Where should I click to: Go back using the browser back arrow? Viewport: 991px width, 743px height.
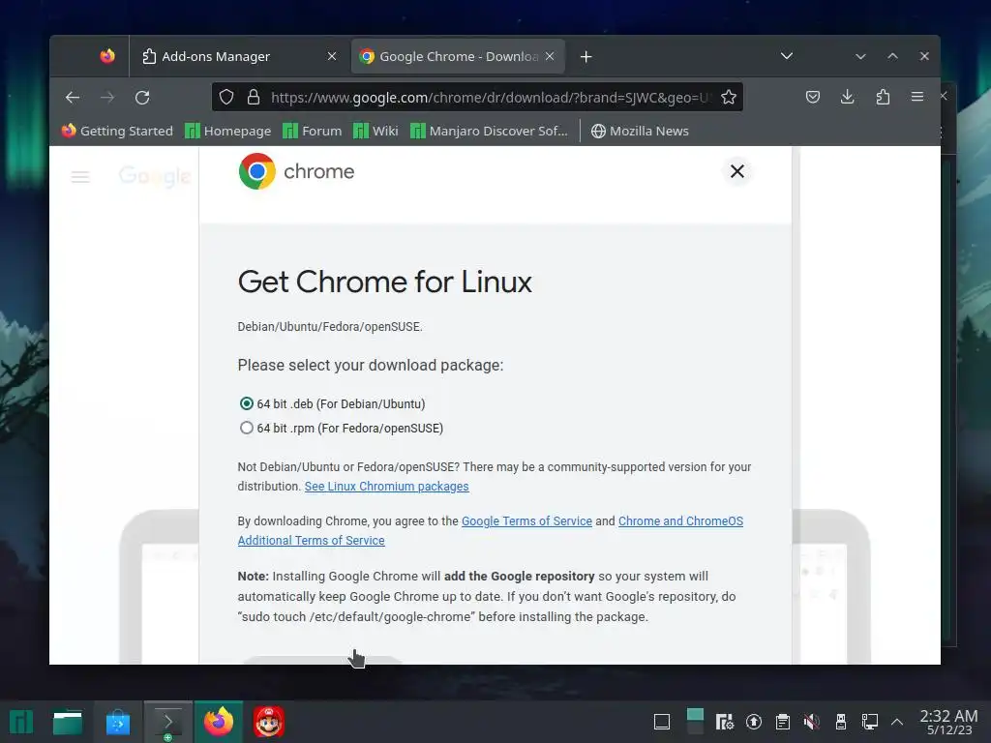tap(73, 98)
